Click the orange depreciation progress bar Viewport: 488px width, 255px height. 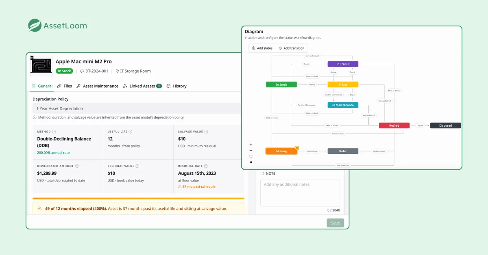tap(138, 199)
